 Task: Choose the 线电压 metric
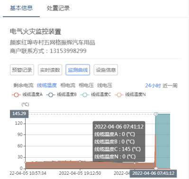(x=105, y=85)
